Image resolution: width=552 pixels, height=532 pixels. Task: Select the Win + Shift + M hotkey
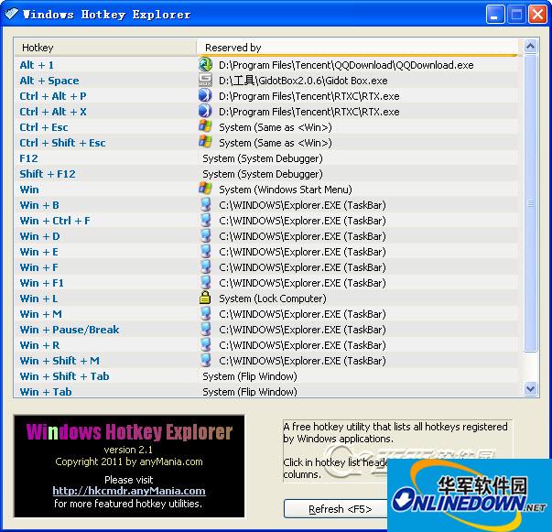click(60, 360)
